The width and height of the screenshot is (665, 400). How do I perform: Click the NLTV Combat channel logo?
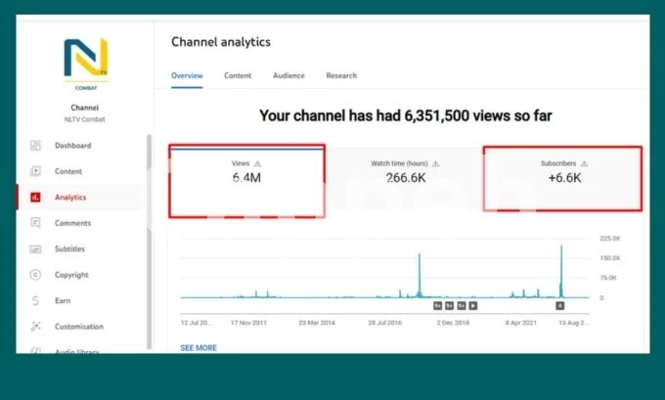click(x=85, y=61)
